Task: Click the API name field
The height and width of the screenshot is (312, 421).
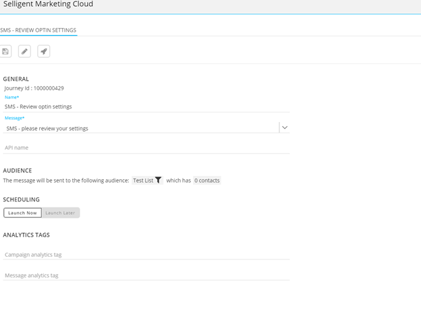Action: point(146,148)
